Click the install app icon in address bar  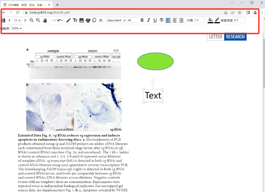tap(226, 13)
